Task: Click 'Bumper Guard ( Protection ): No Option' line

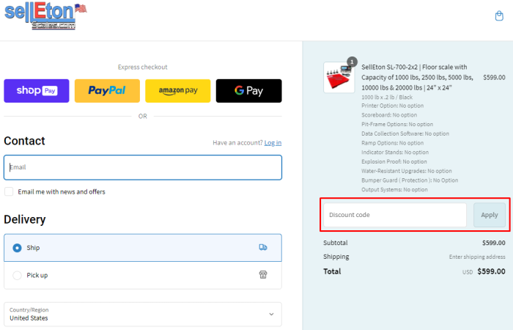Action: (410, 180)
